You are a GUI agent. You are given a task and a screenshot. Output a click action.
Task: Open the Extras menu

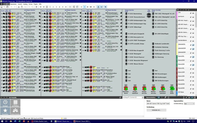pyautogui.click(x=30, y=4)
